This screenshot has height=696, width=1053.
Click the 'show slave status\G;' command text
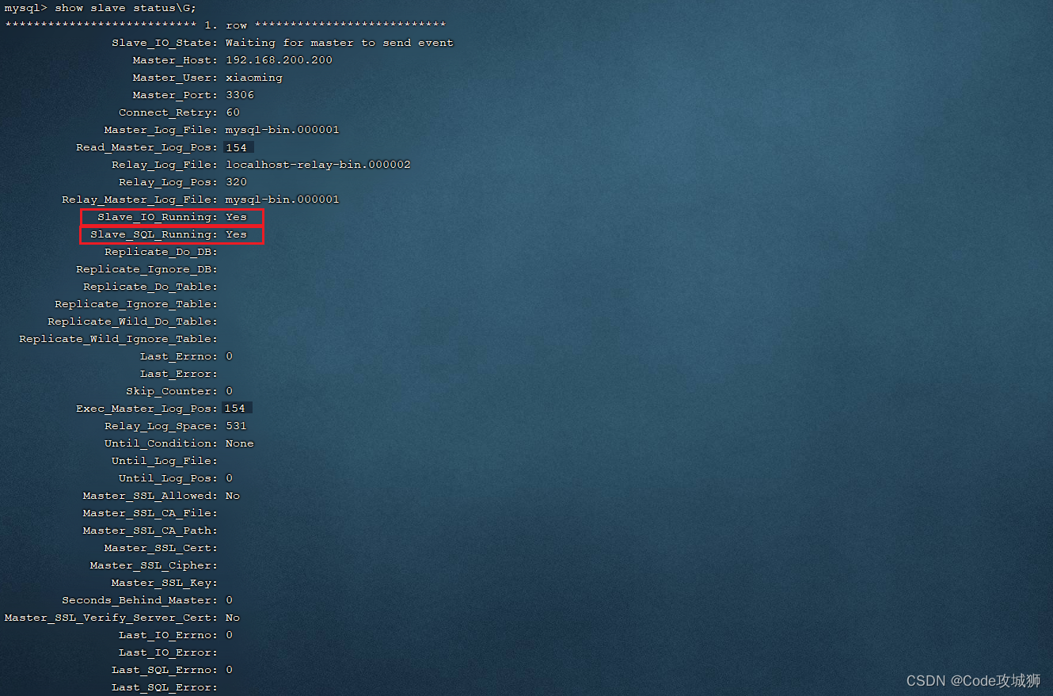pos(126,8)
